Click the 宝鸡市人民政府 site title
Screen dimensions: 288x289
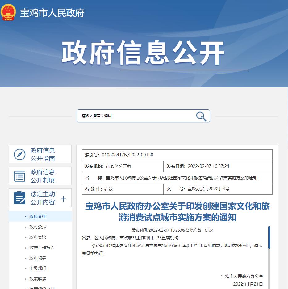(52, 13)
